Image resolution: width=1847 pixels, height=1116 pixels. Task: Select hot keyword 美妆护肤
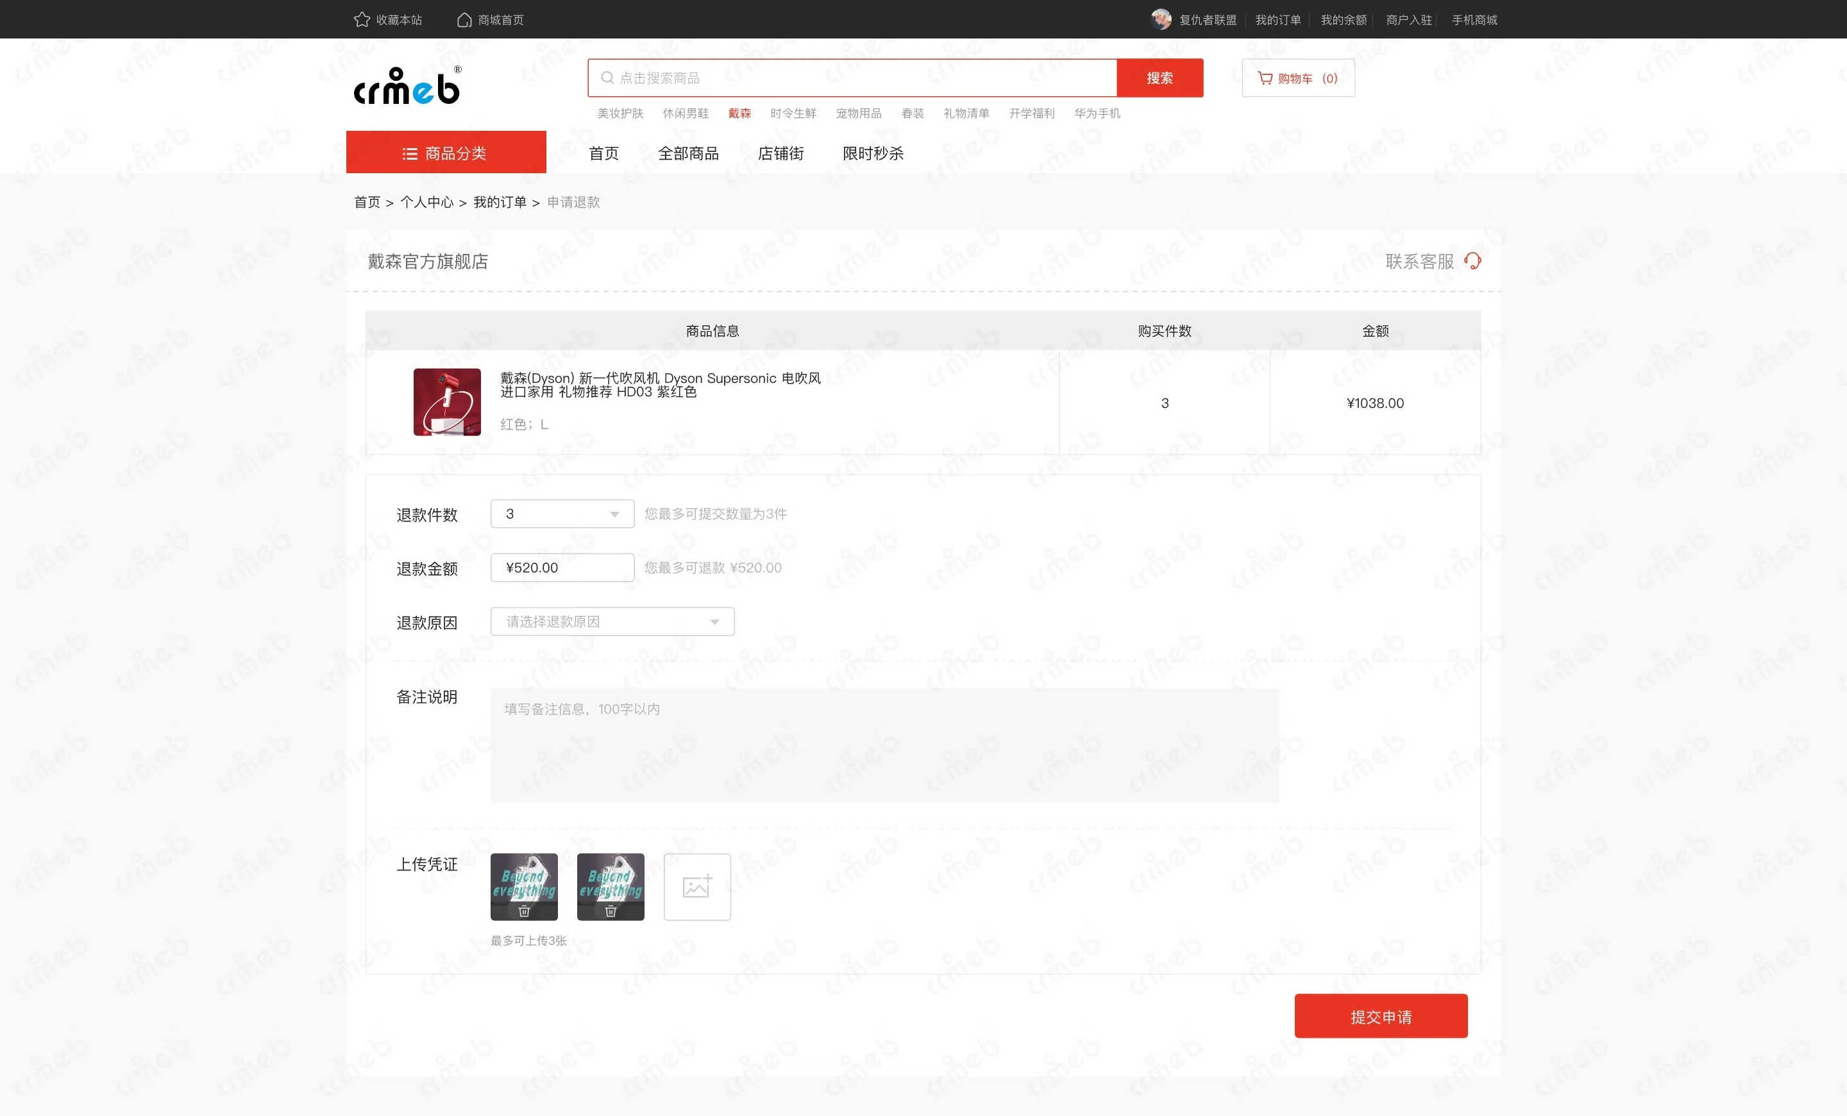tap(620, 113)
